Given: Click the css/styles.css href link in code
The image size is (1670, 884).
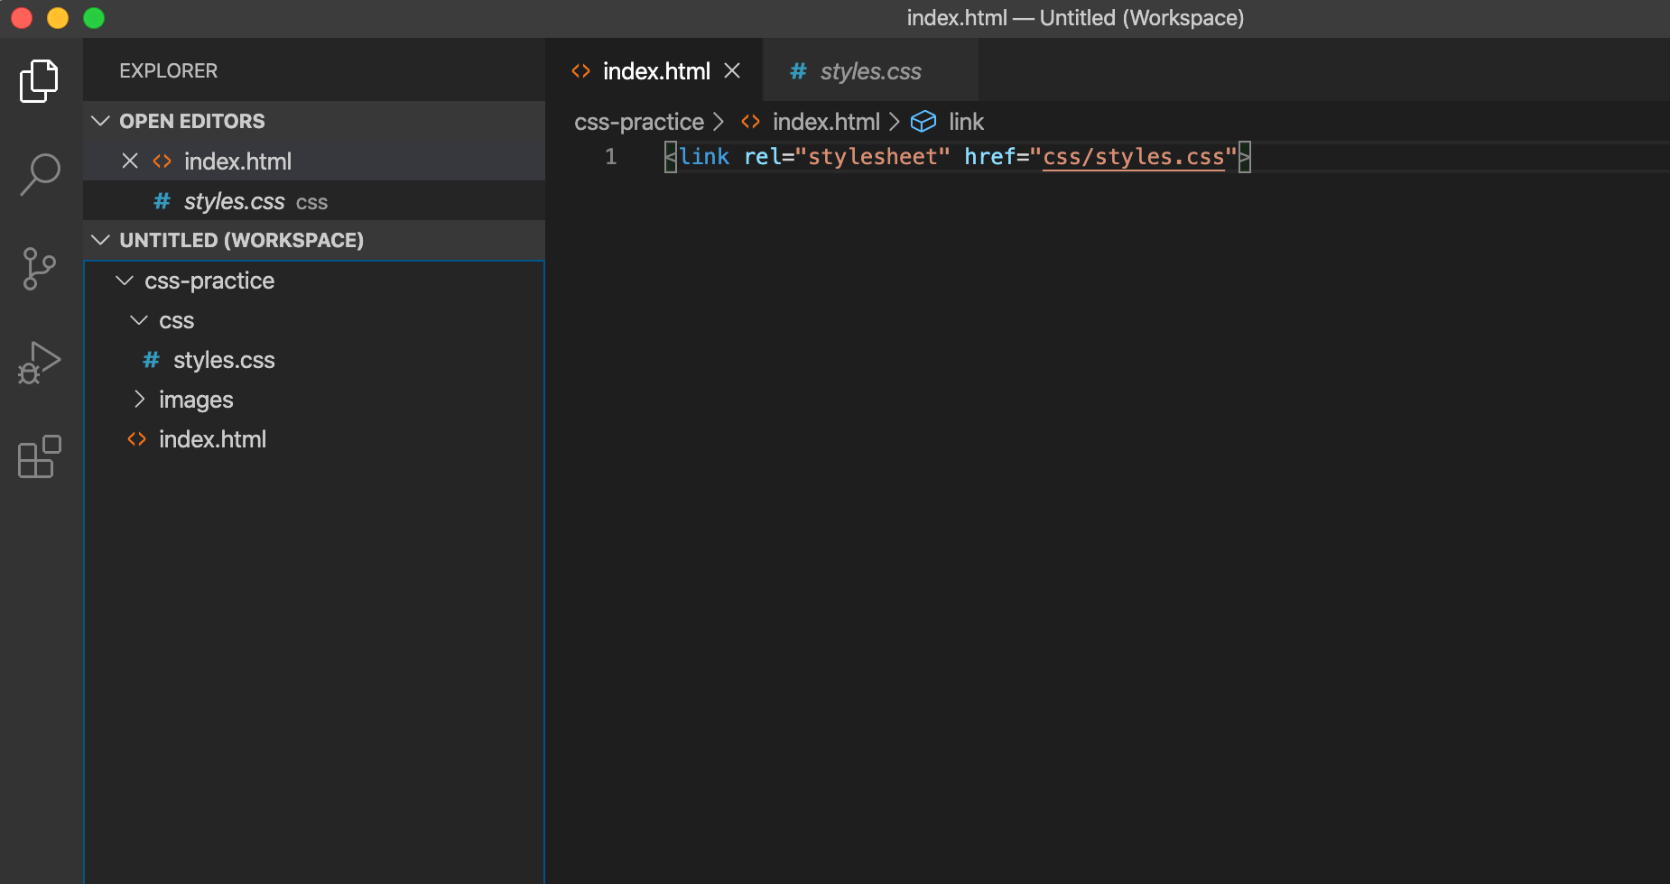Looking at the screenshot, I should 1134,157.
